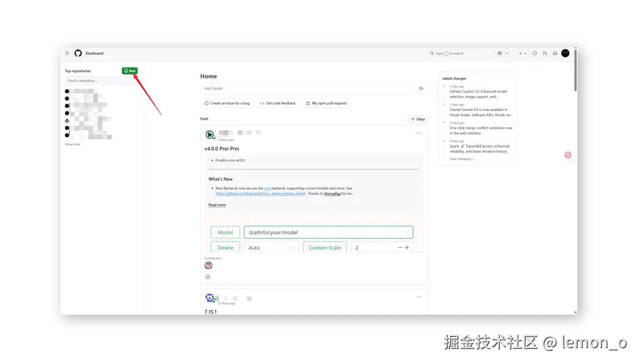Select Create an issue for a bug

pyautogui.click(x=227, y=103)
